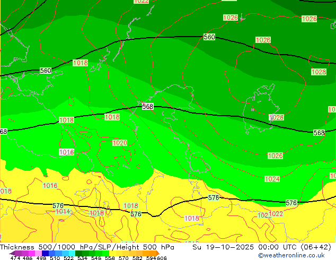Click the forecast offset text '(06+42)'
Image resolution: width=336 pixels, height=260 pixels.
pos(316,247)
